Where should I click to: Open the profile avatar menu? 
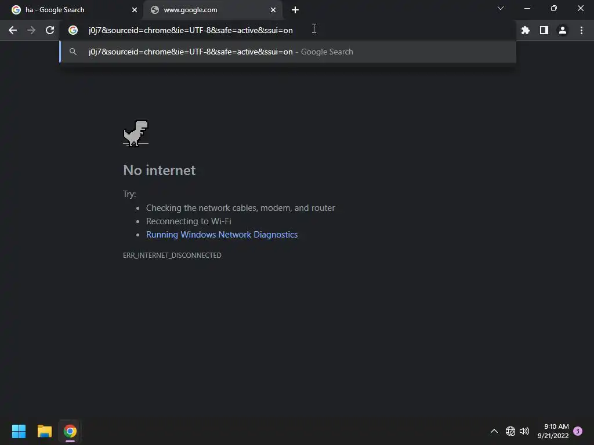563,30
